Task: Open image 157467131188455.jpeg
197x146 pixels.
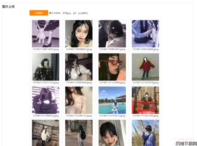Action: (46, 100)
